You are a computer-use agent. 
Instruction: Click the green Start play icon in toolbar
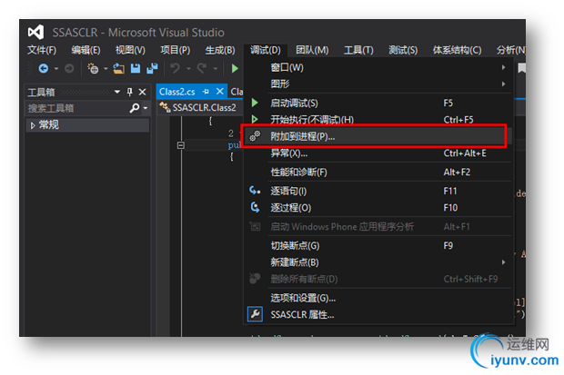coord(235,68)
